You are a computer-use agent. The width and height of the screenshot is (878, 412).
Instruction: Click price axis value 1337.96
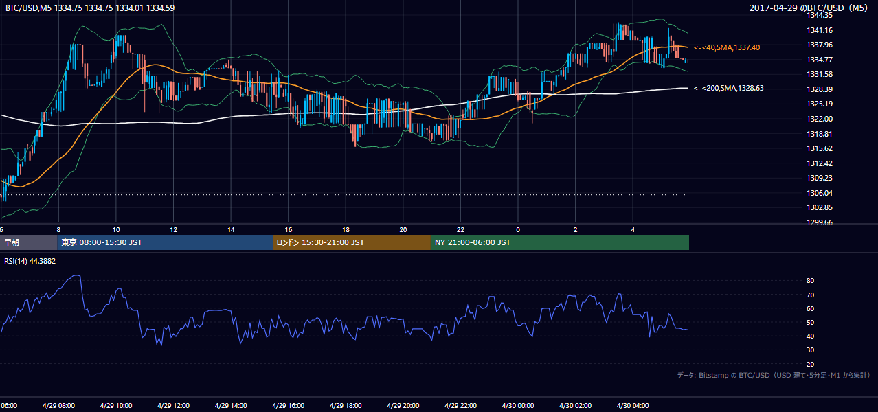pos(820,45)
